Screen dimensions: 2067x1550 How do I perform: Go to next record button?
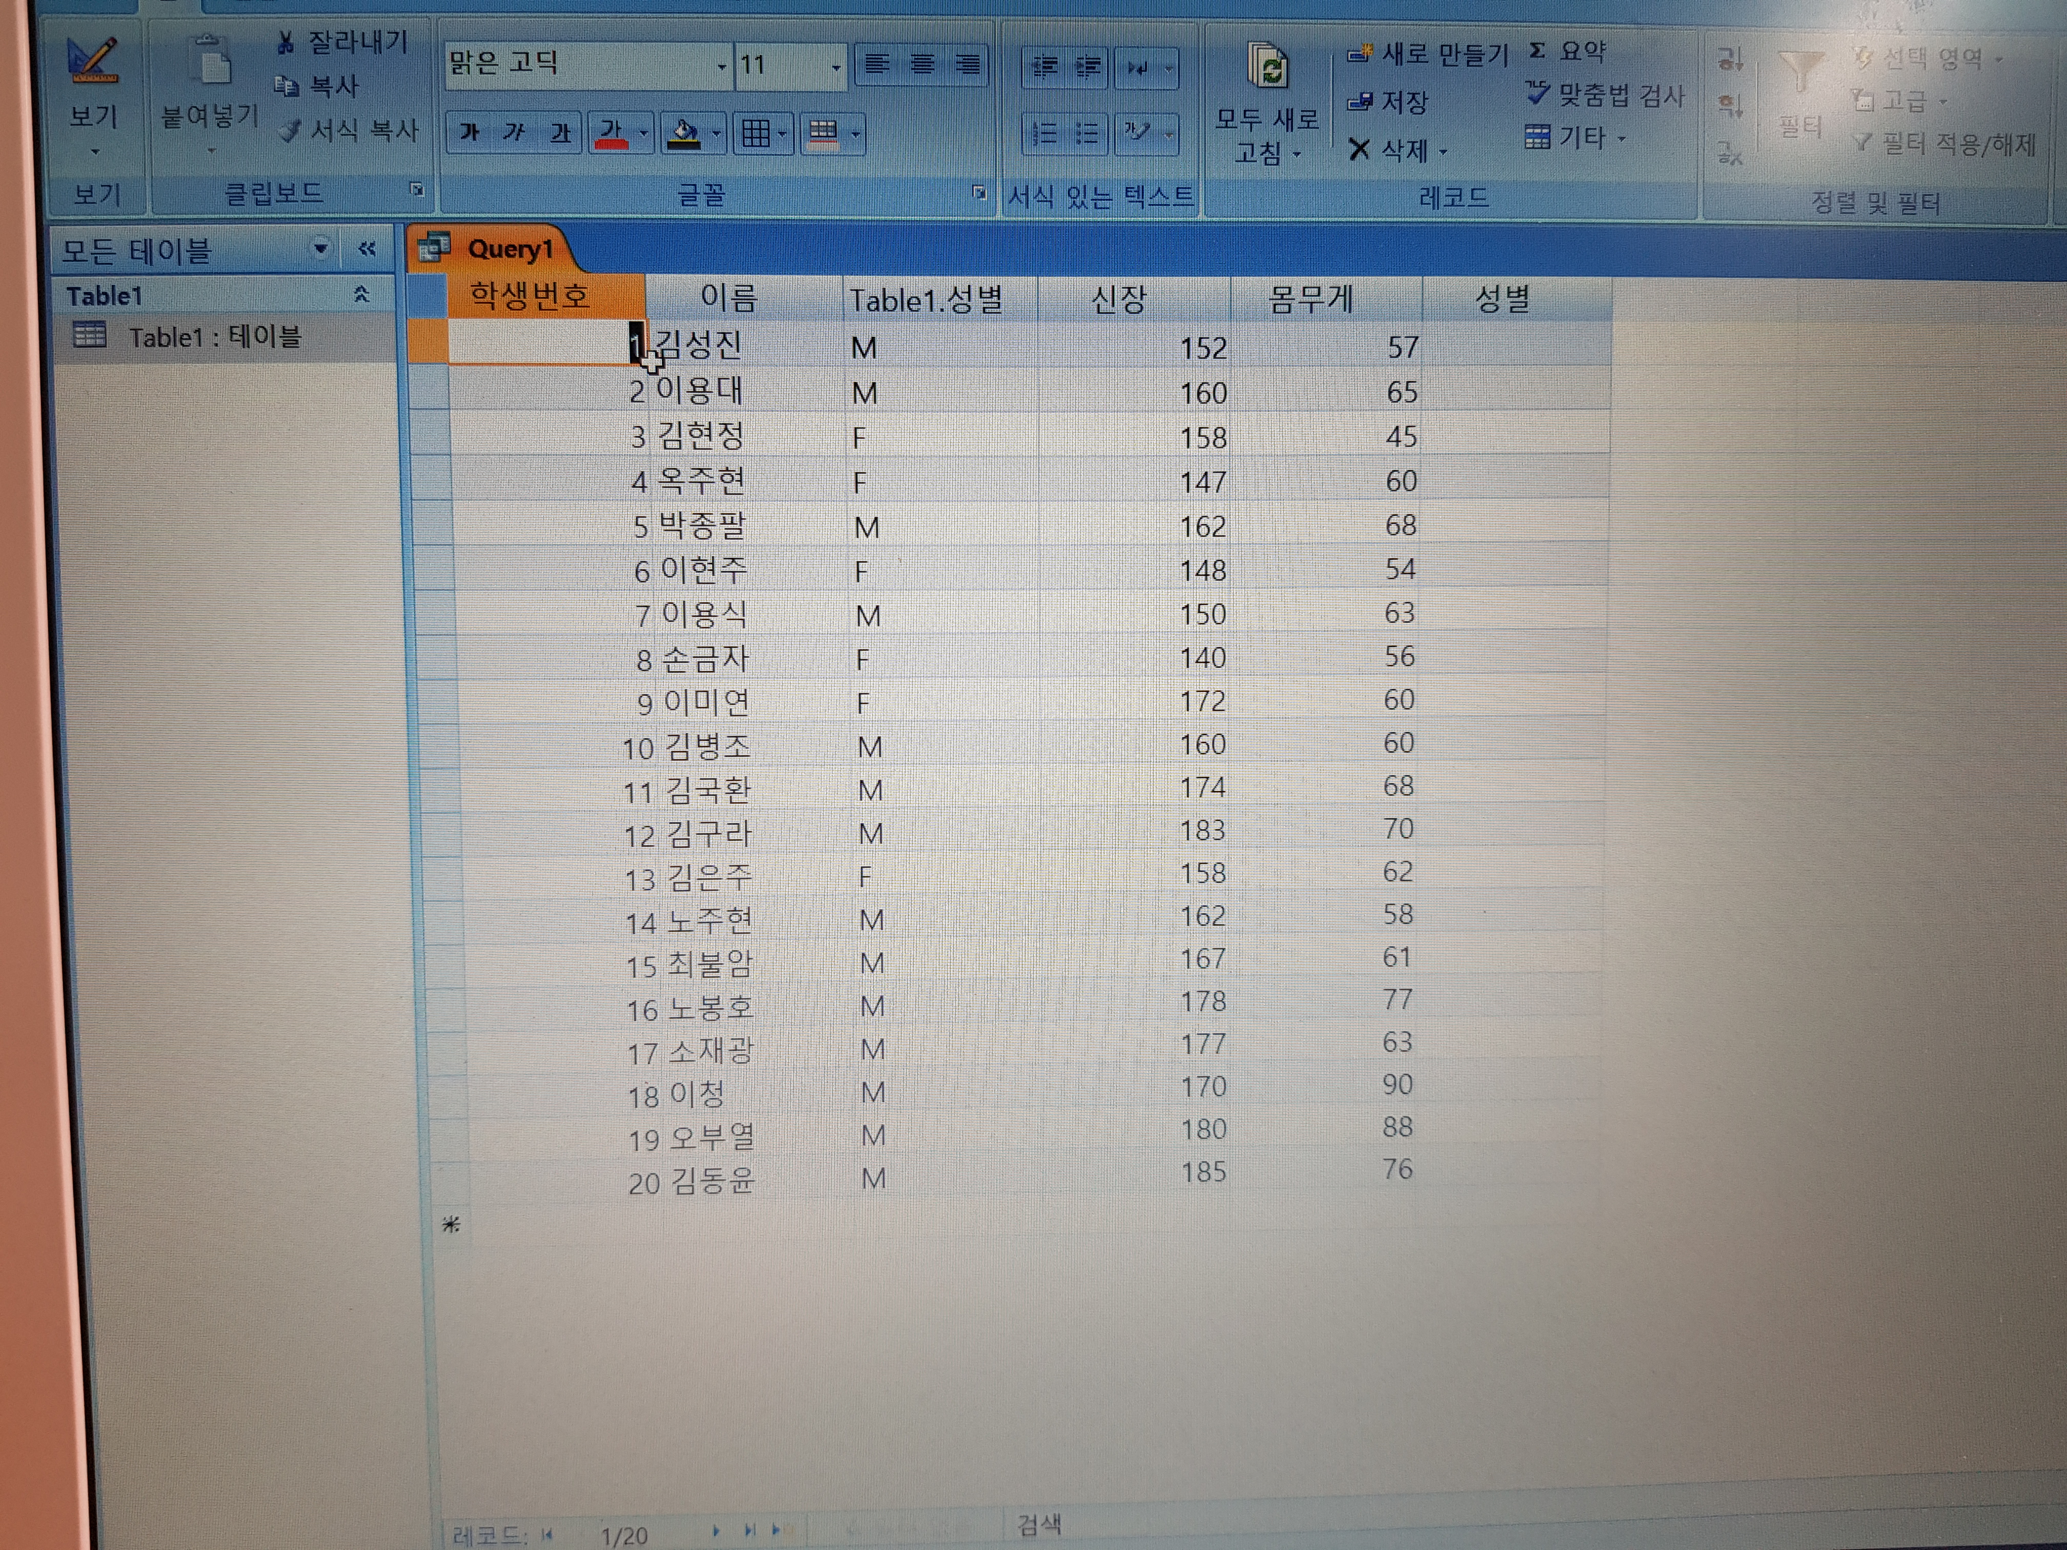pos(716,1532)
